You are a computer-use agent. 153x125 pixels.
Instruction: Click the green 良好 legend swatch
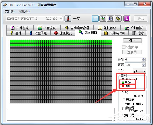coord(123,83)
